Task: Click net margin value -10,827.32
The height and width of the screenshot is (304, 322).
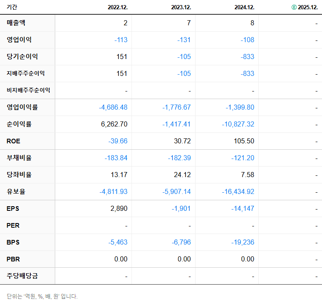Action: click(x=238, y=124)
